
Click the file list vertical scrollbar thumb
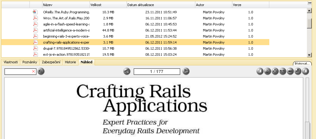tap(309, 23)
